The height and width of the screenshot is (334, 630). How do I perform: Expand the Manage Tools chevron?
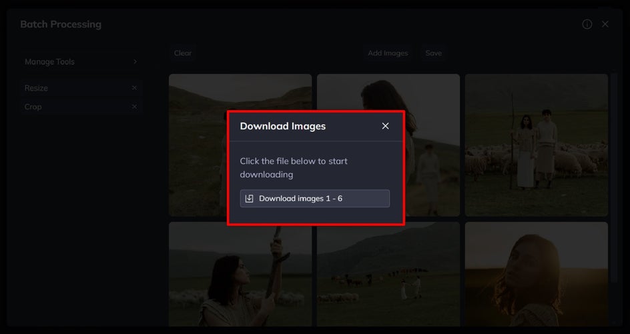[135, 62]
